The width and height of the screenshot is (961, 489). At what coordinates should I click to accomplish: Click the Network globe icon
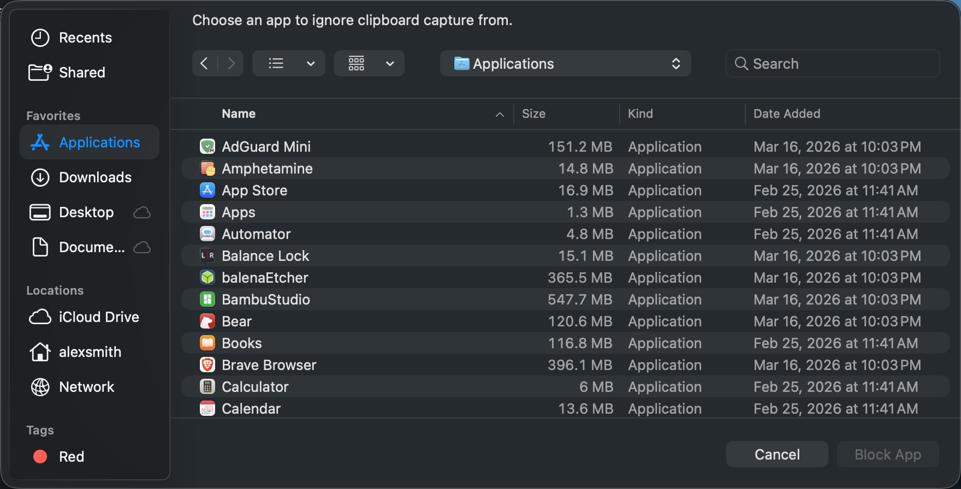point(40,387)
